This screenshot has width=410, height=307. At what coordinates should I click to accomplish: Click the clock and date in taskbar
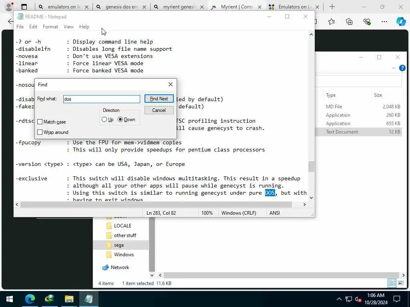click(376, 299)
